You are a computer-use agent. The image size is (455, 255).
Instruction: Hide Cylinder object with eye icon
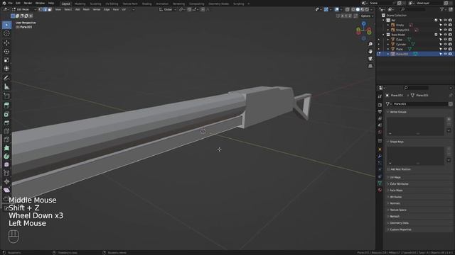click(x=446, y=45)
